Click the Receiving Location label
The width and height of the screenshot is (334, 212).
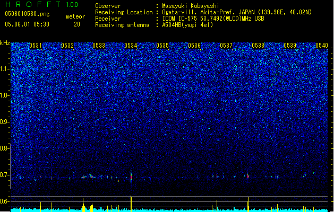click(x=124, y=12)
